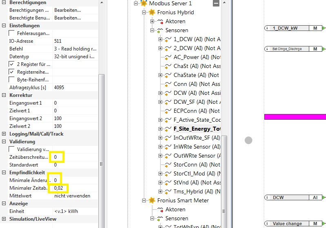This screenshot has height=228, width=326.
Task: Expand the F_Active_State_Code sensor node
Action: click(160, 120)
